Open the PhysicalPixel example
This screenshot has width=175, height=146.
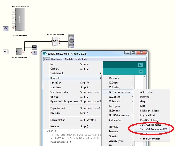152,115
